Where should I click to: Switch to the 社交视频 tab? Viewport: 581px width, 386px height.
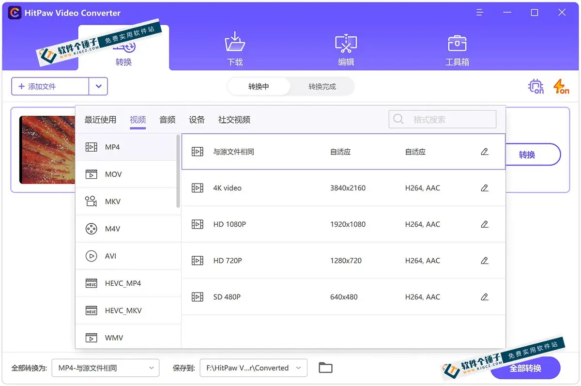tap(234, 120)
